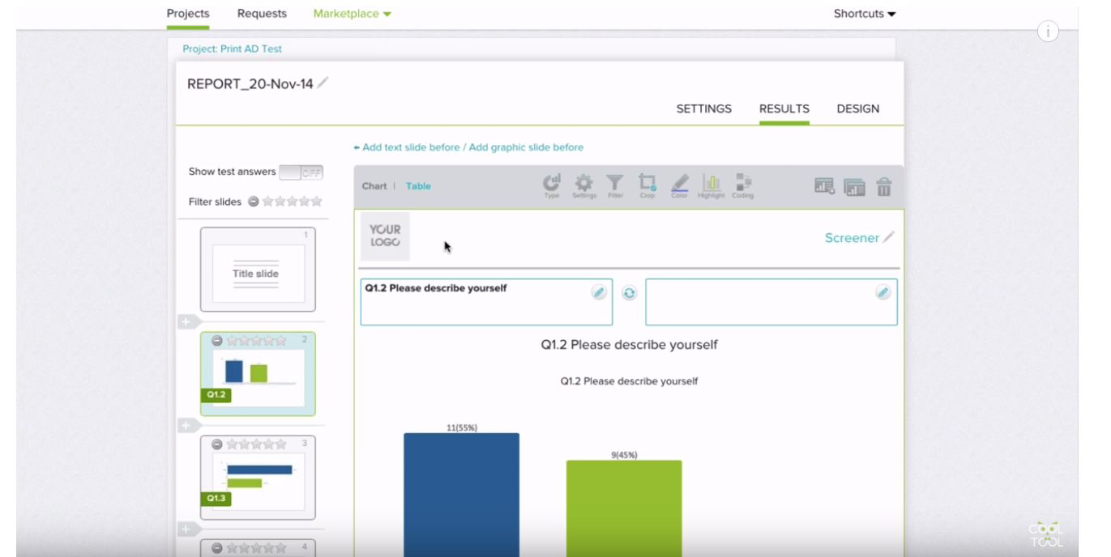Click the Screener section title
This screenshot has height=557, width=1111.
852,238
